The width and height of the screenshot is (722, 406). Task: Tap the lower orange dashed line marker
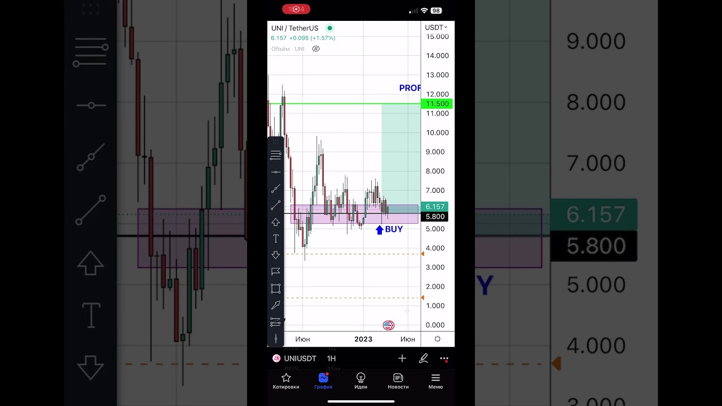click(422, 297)
